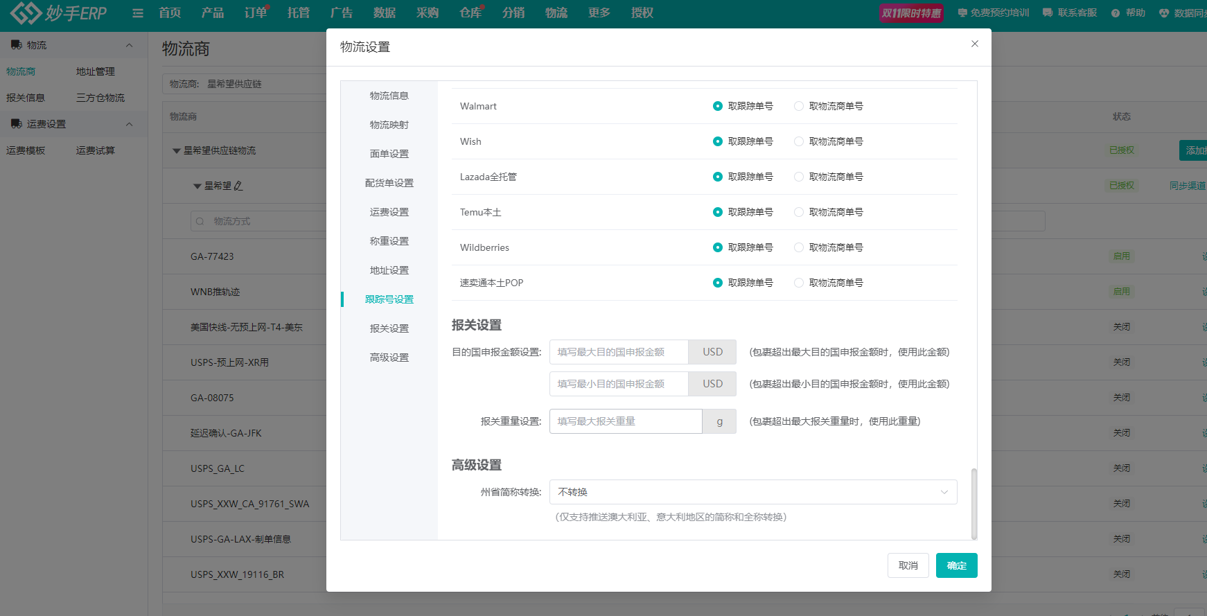This screenshot has height=616, width=1207.
Task: Click the 妙手ERP logo icon
Action: tap(26, 13)
